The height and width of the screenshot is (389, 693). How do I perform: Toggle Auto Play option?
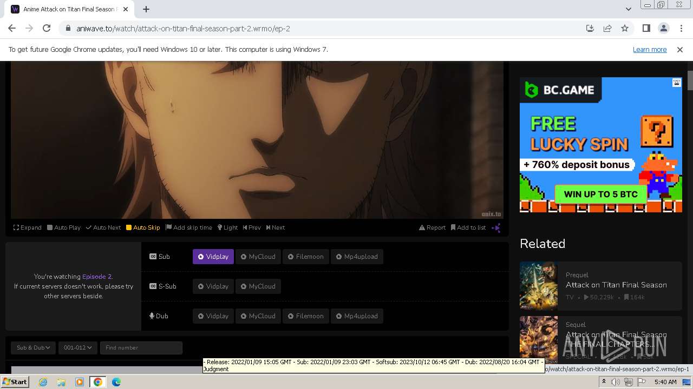coord(63,227)
